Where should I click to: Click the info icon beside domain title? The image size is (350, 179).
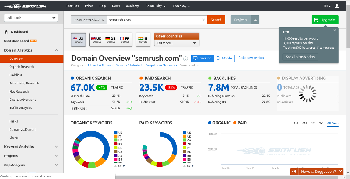click(186, 59)
